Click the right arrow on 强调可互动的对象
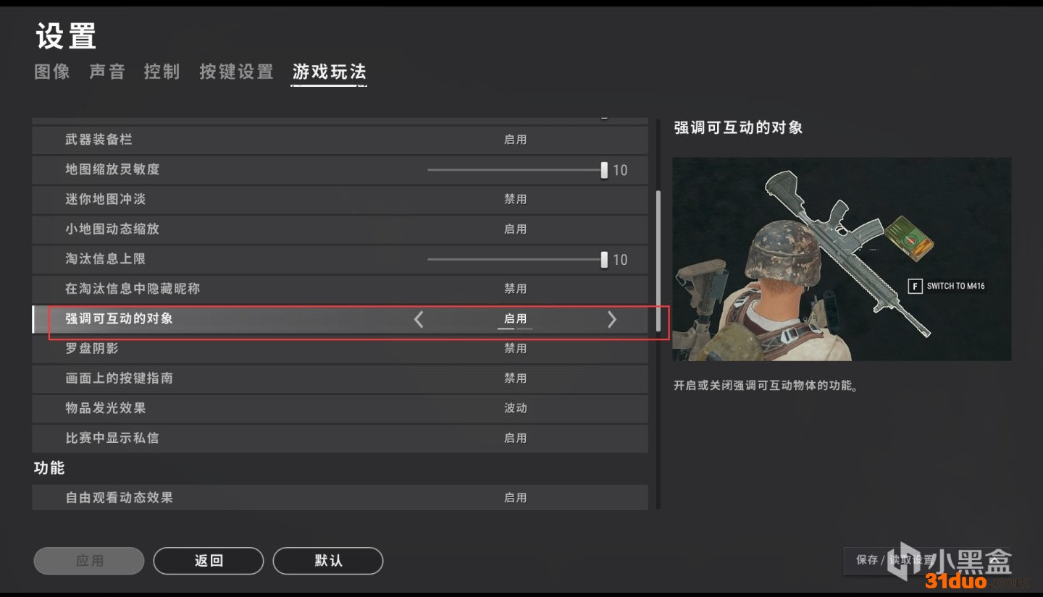This screenshot has width=1043, height=597. click(611, 319)
